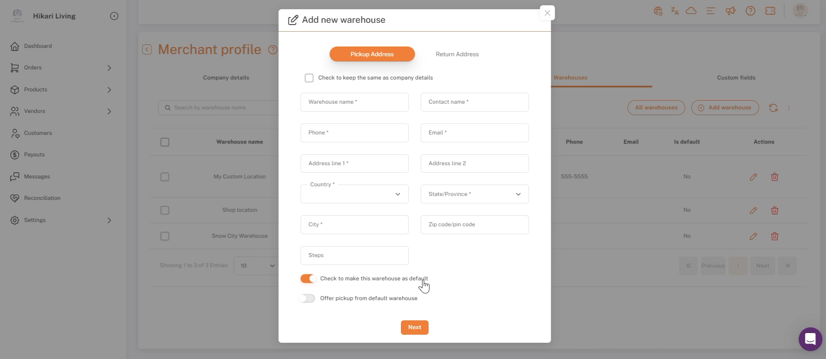Disable the make warehouse default toggle
This screenshot has width=826, height=359.
pos(308,279)
